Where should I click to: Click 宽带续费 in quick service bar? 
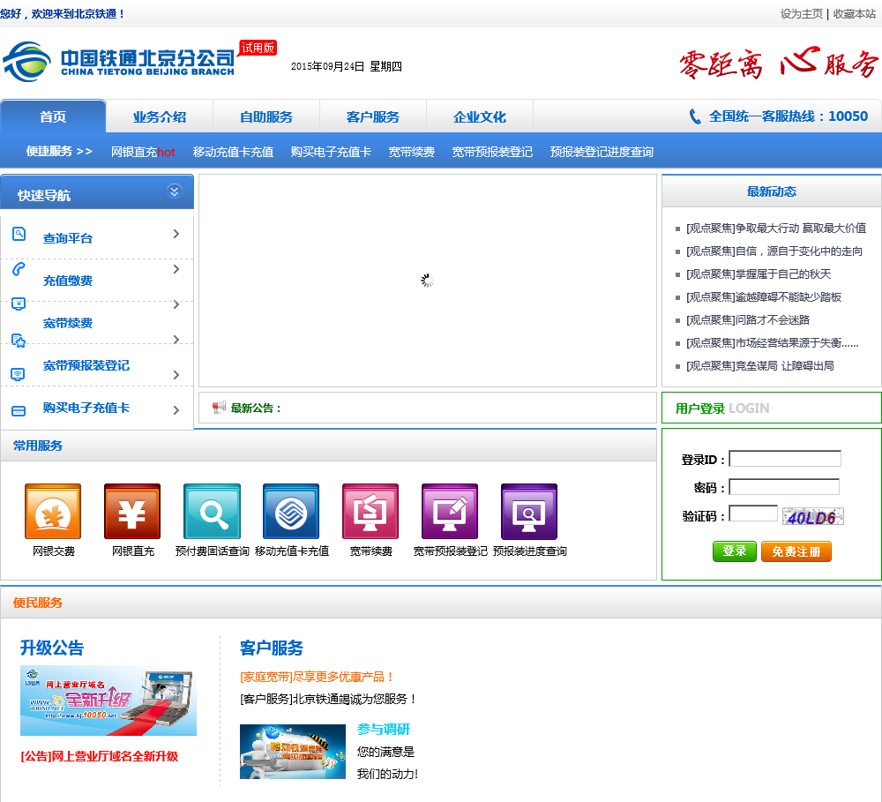click(411, 152)
